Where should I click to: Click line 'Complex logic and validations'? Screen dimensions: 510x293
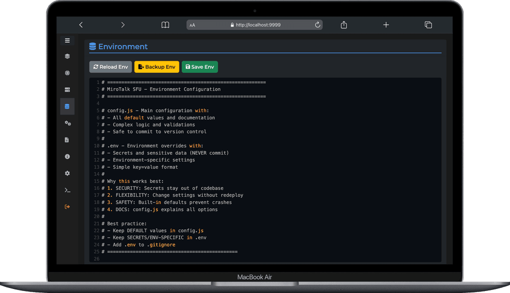(154, 125)
